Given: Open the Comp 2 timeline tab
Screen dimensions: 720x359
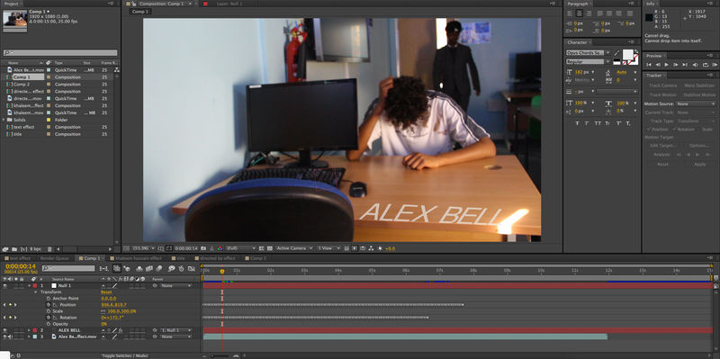Looking at the screenshot, I should pyautogui.click(x=258, y=258).
